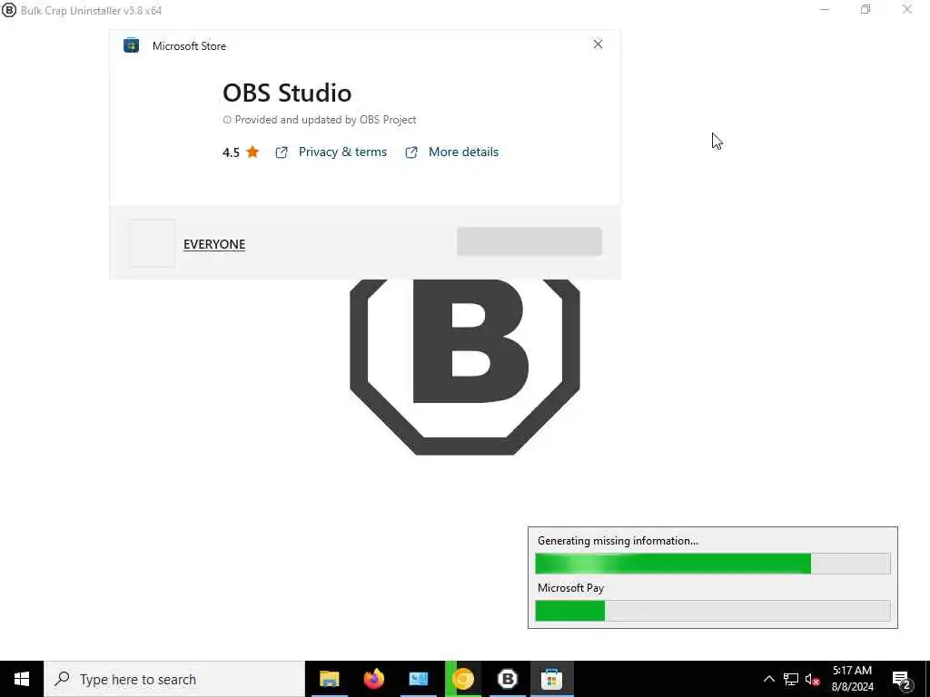The image size is (930, 697).
Task: Minimize the Bulk Crap Uninstaller window
Action: [x=825, y=9]
